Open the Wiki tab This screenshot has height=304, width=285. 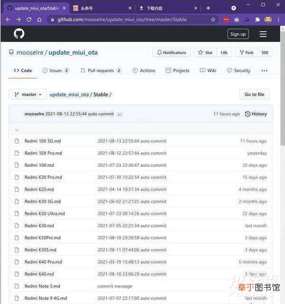[208, 71]
